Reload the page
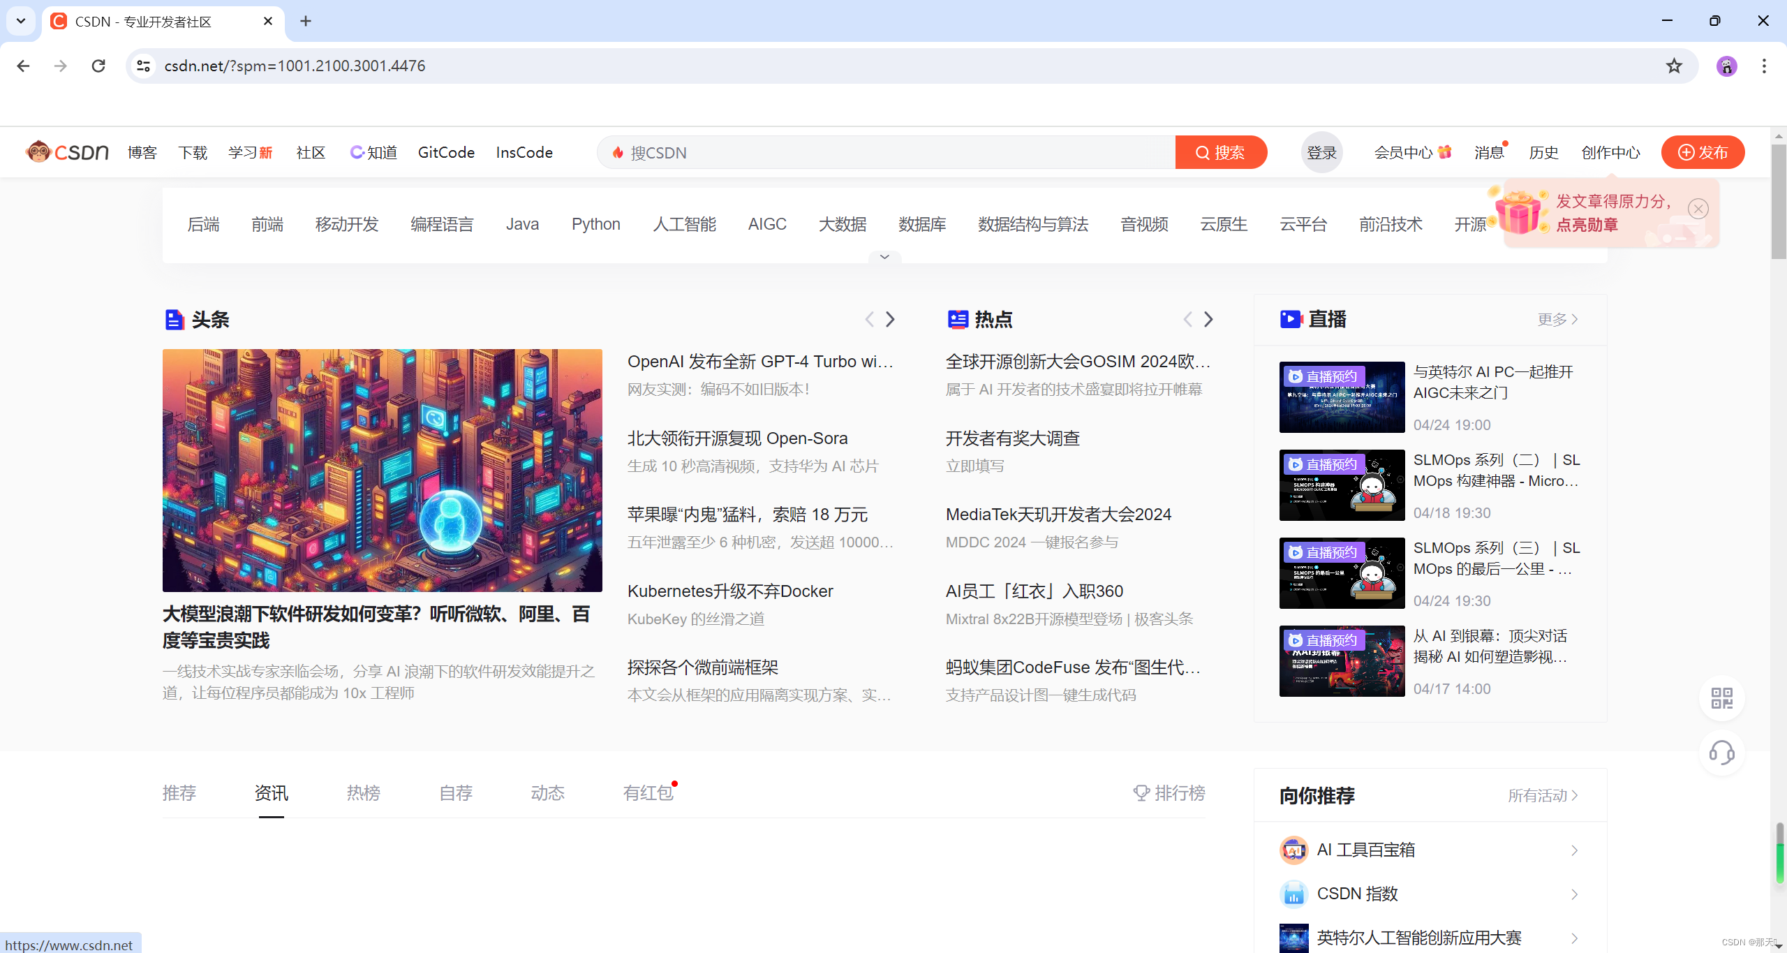 tap(98, 66)
